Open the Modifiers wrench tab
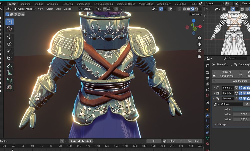 point(207,115)
